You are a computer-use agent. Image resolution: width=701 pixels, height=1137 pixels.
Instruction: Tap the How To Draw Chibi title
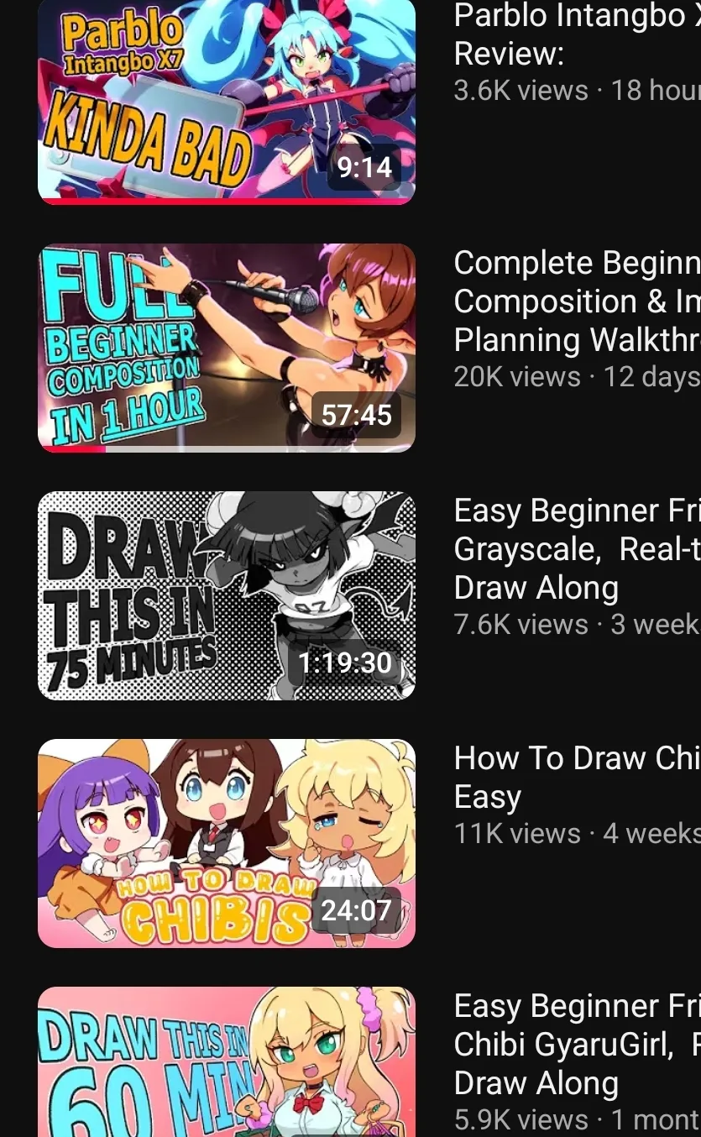(578, 778)
